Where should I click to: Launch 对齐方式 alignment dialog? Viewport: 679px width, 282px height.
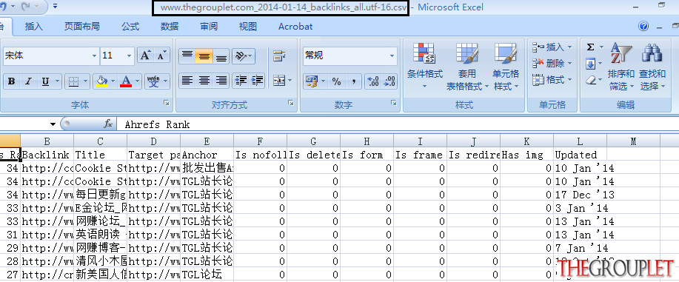pos(291,103)
